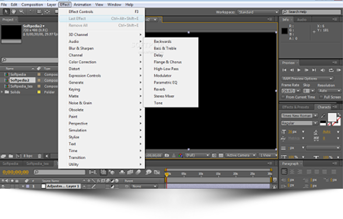Create new folder in Project panel
Image resolution: width=343 pixels, height=219 pixels.
tap(11, 156)
